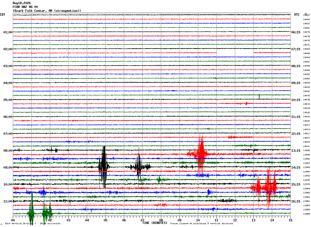Screen dimensions: 311x227
Task: Click the '07:15' UTC time label
Action: (296, 49)
